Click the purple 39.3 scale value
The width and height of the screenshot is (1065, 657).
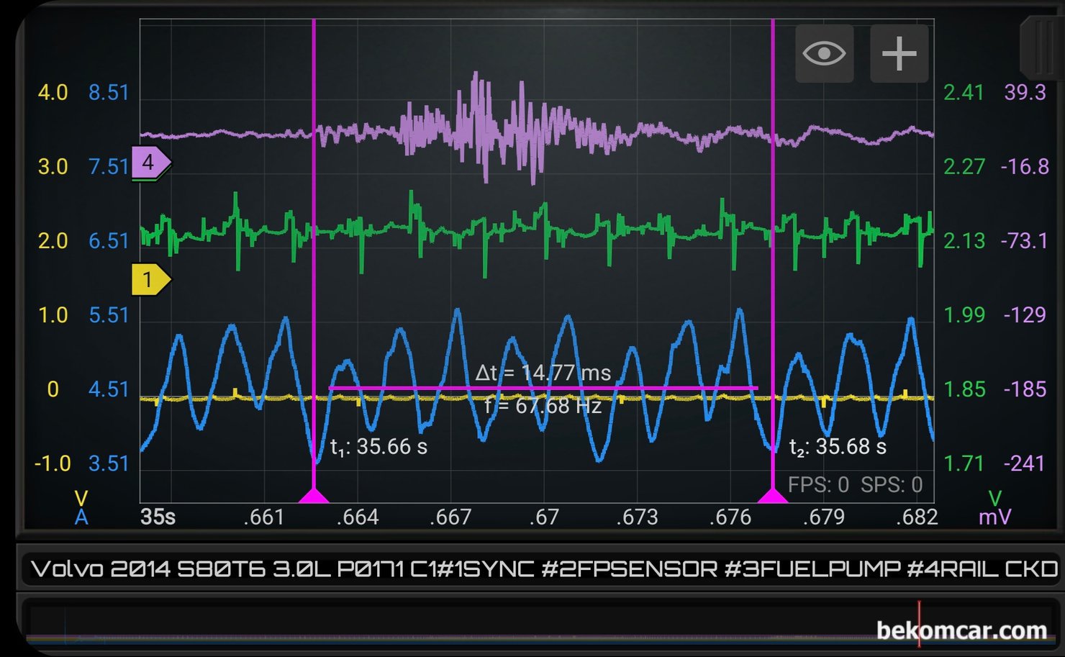(1025, 92)
